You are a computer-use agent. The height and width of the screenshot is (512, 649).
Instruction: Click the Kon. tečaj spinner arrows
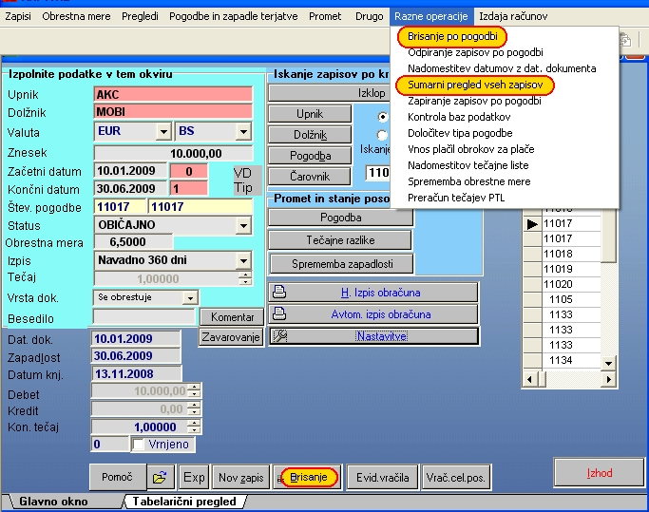[194, 427]
